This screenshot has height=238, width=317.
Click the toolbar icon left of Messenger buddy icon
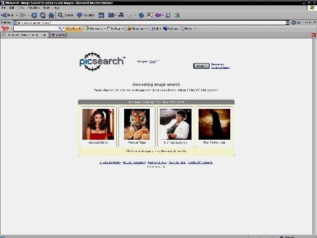pyautogui.click(x=168, y=15)
